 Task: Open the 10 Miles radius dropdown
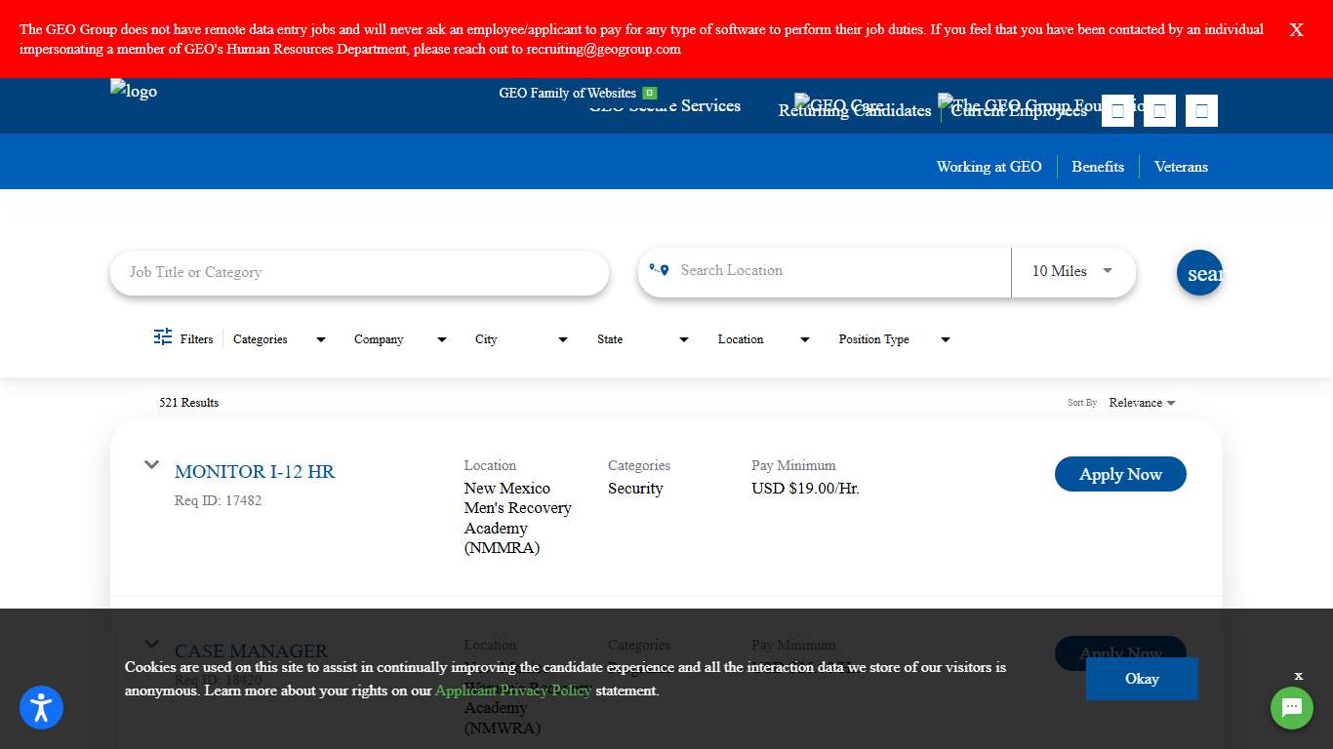point(1072,271)
